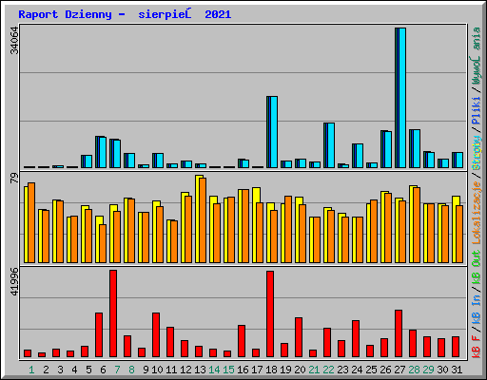This screenshot has height=380, width=487.
Task: Click day label 31 on the x-axis
Action: [x=457, y=370]
